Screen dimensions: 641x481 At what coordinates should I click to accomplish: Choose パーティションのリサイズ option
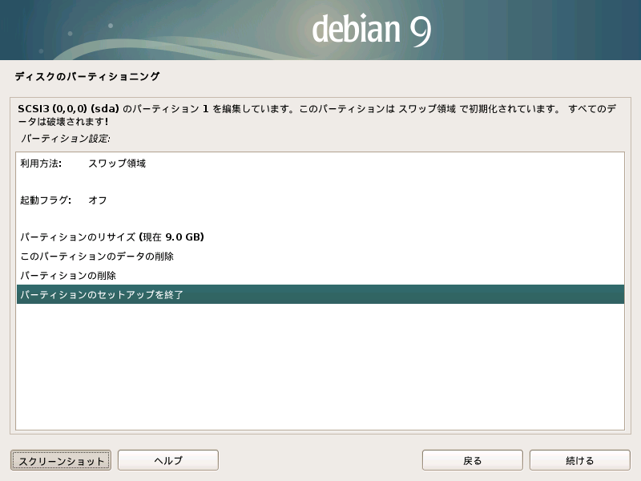tap(78, 237)
